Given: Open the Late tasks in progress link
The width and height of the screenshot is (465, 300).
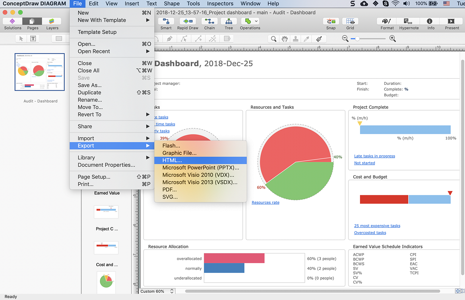Looking at the screenshot, I should point(374,156).
